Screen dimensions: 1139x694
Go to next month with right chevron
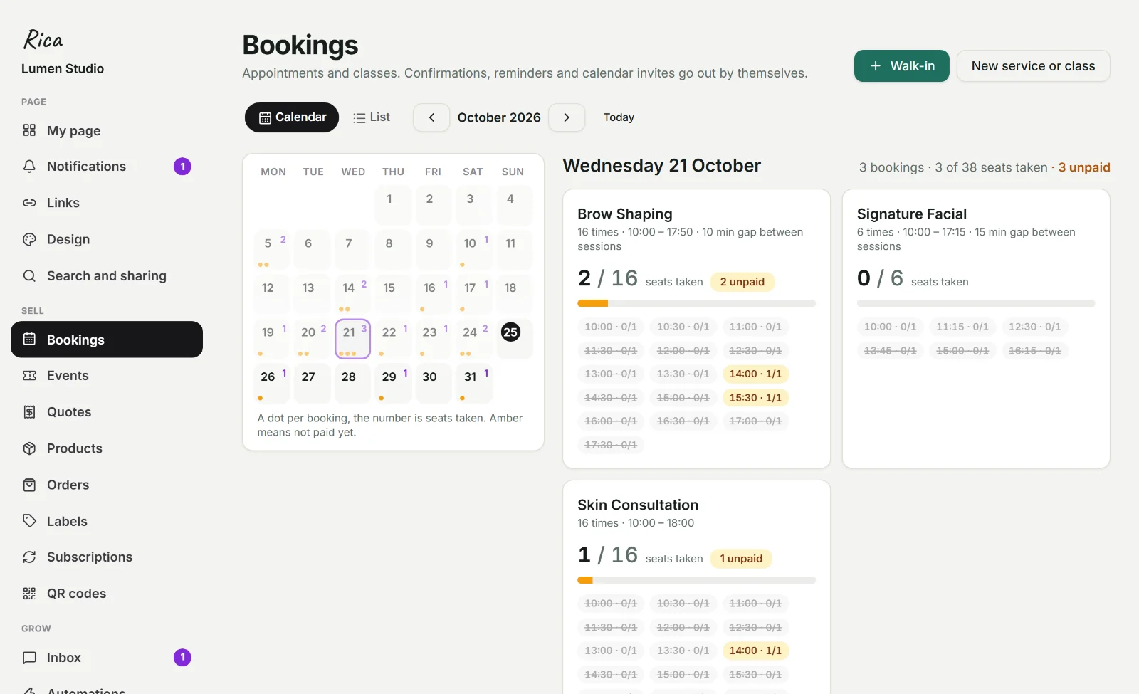pyautogui.click(x=567, y=117)
